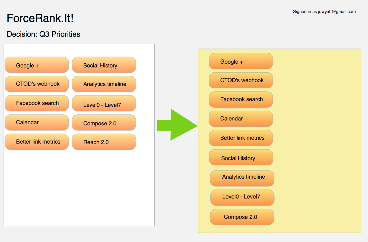Image resolution: width=368 pixels, height=242 pixels.
Task: Select Reach 2.0 item
Action: click(x=104, y=142)
